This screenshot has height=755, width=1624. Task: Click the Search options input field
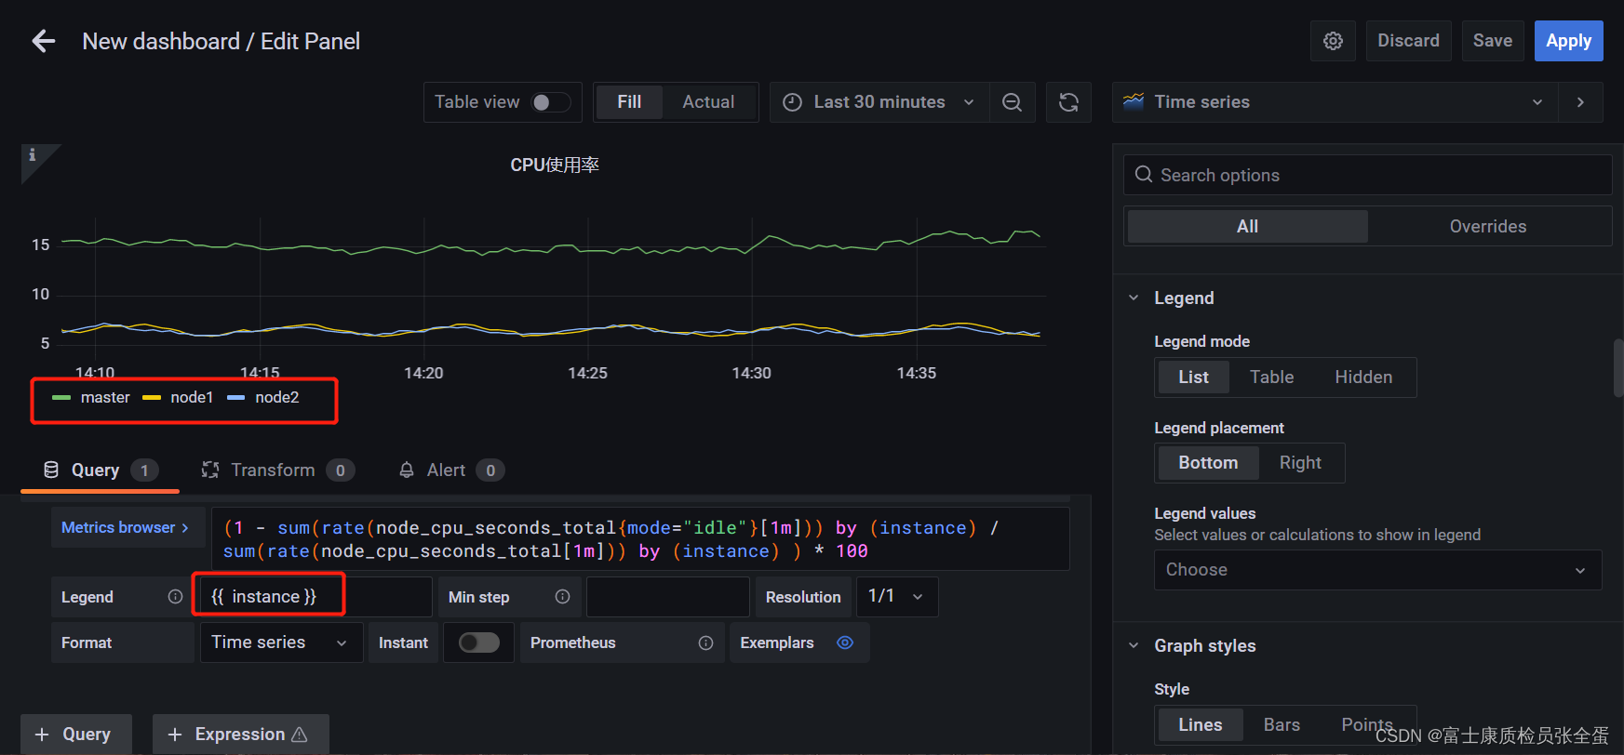(1368, 175)
